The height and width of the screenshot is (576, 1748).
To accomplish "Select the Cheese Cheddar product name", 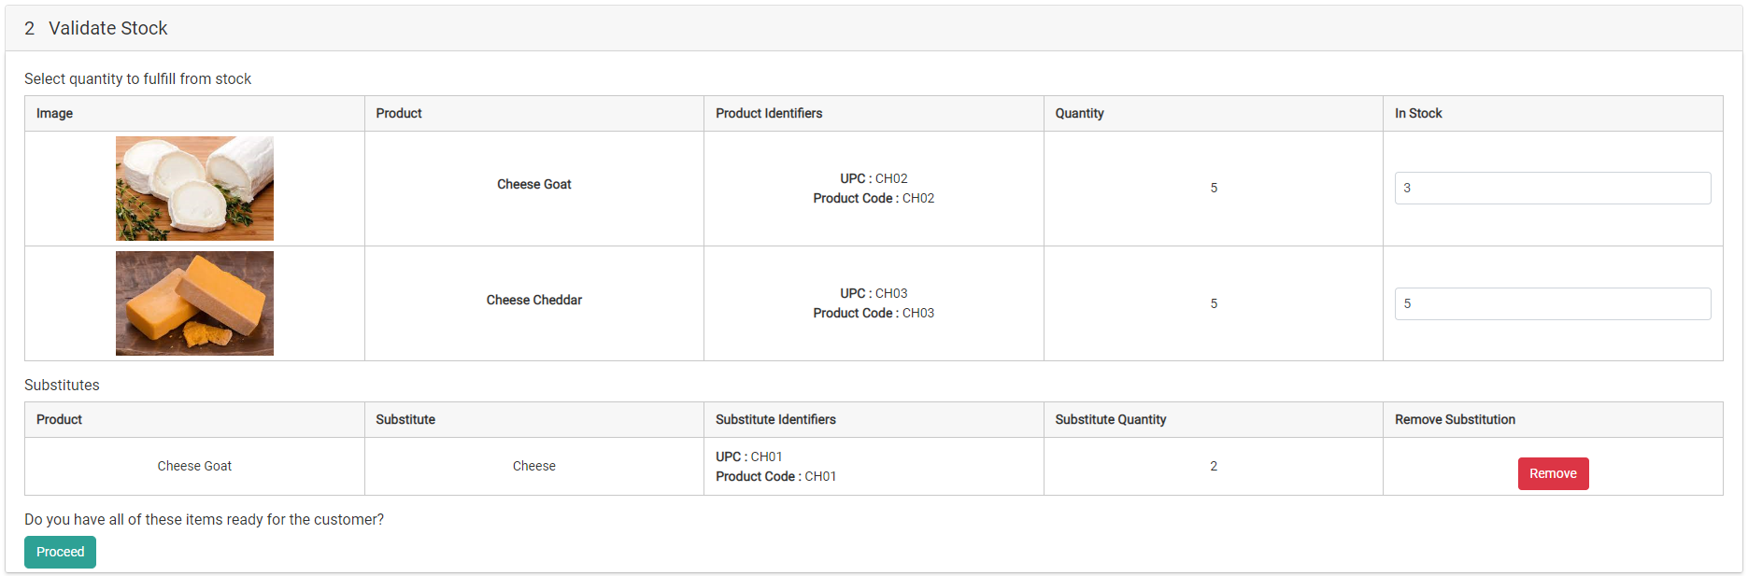I will pyautogui.click(x=533, y=300).
